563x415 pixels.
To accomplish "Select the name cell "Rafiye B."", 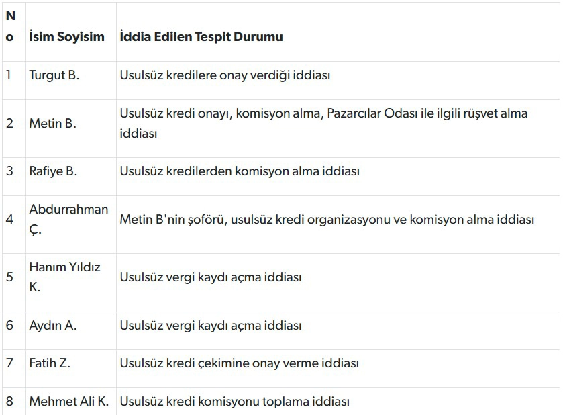I will pyautogui.click(x=53, y=171).
